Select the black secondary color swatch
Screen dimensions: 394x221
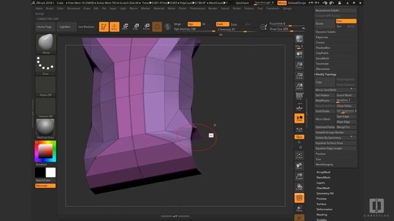[40, 173]
